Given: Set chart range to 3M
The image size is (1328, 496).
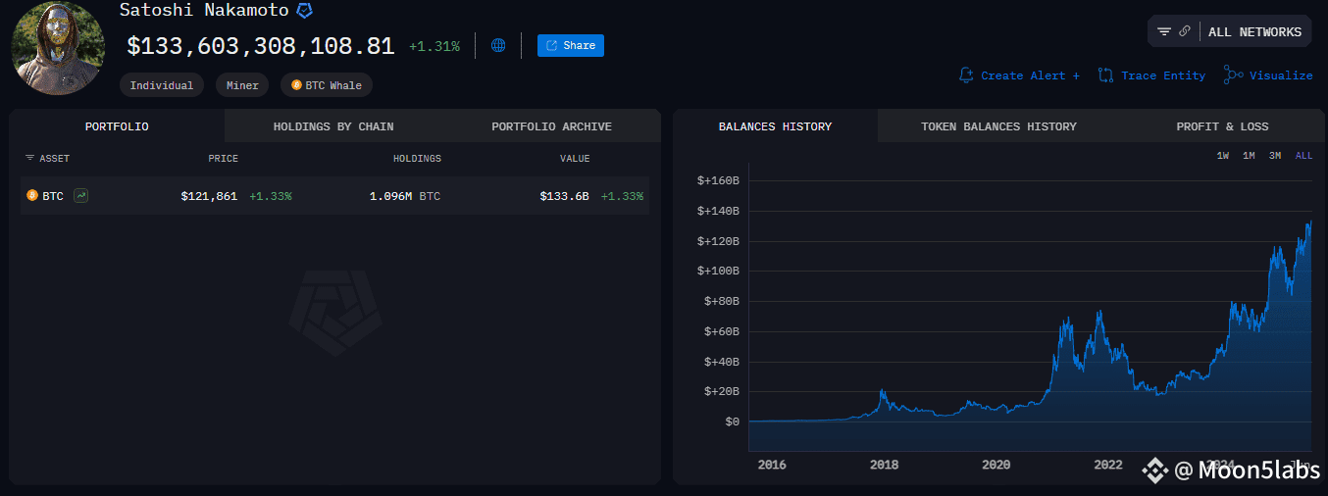Looking at the screenshot, I should [x=1275, y=156].
